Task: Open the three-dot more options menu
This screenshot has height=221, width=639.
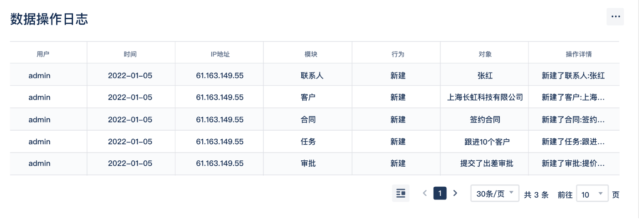Action: coord(615,17)
